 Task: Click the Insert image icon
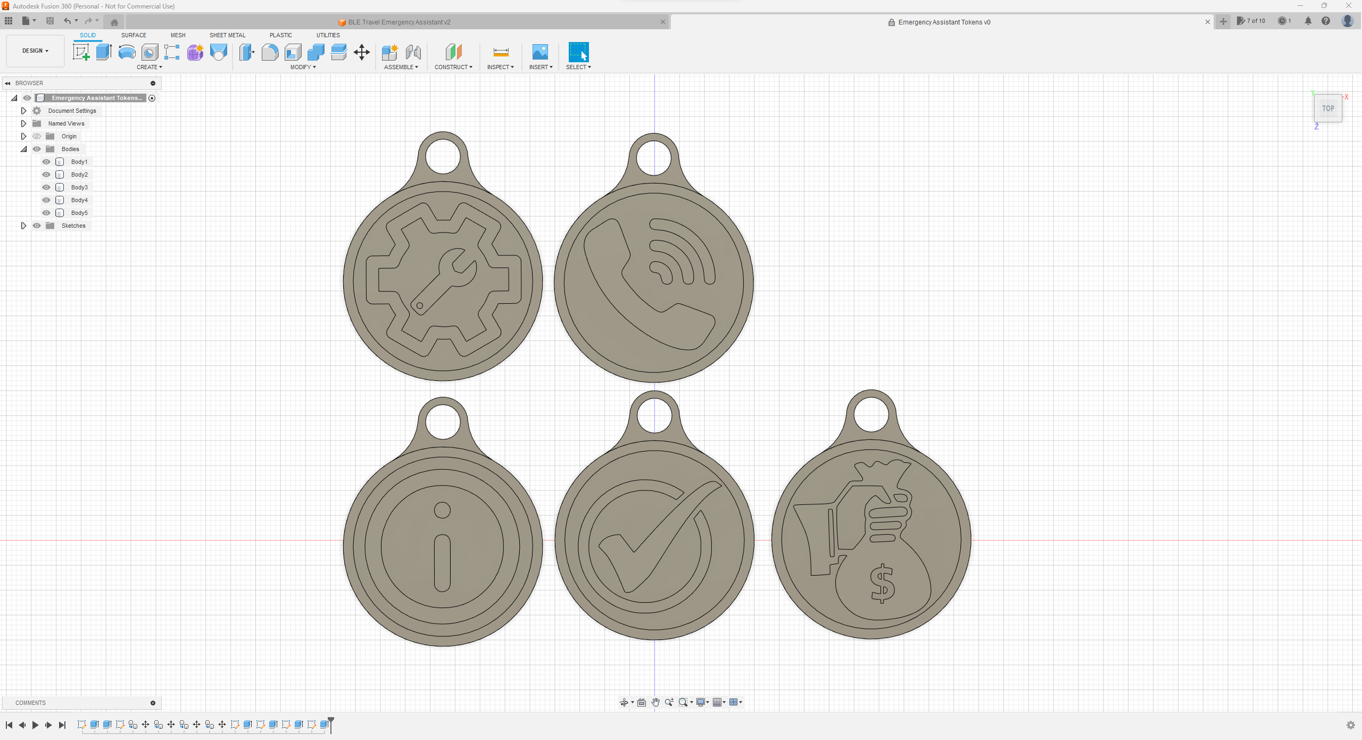(x=540, y=52)
